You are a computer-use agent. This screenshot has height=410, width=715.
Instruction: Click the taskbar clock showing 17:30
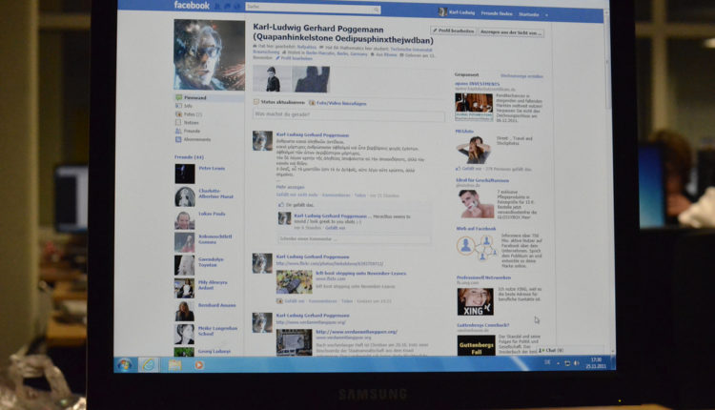pyautogui.click(x=596, y=363)
